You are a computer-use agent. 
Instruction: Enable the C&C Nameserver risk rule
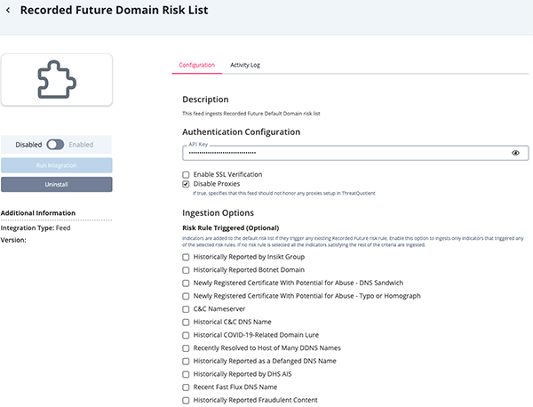coord(186,309)
